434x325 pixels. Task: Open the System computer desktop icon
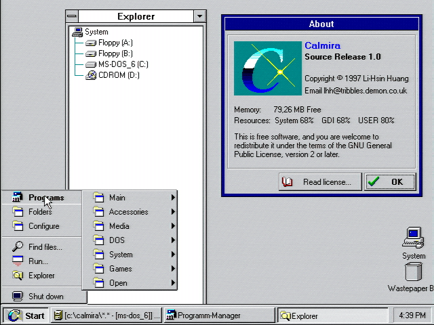pyautogui.click(x=413, y=239)
